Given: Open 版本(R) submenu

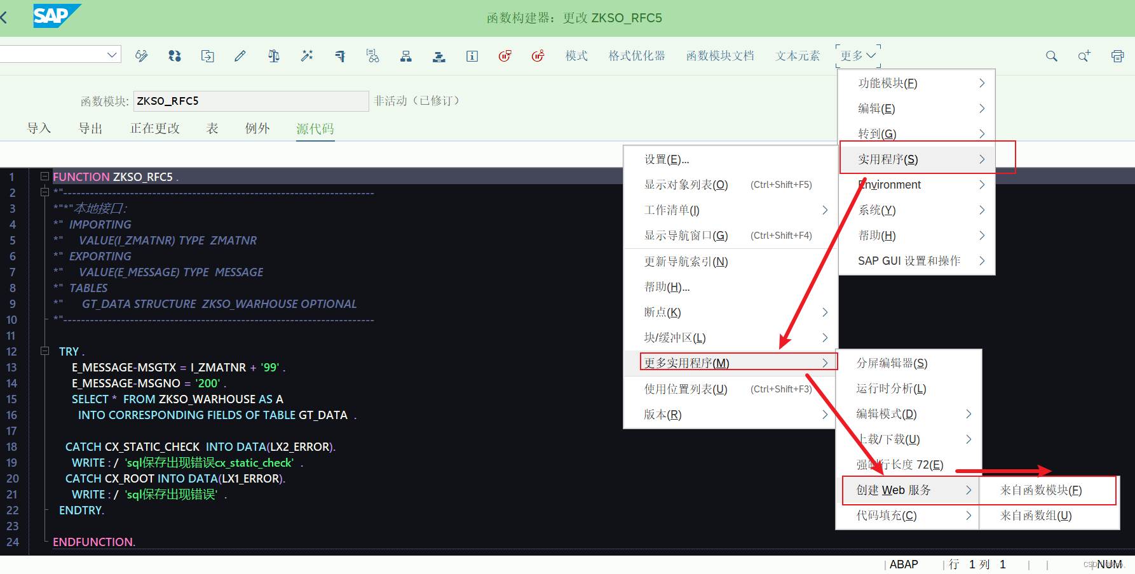Looking at the screenshot, I should pyautogui.click(x=730, y=415).
